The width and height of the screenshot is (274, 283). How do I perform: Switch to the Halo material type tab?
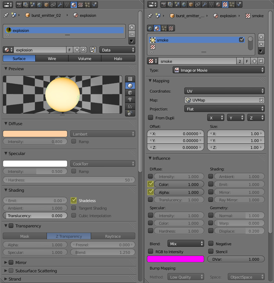pos(118,59)
